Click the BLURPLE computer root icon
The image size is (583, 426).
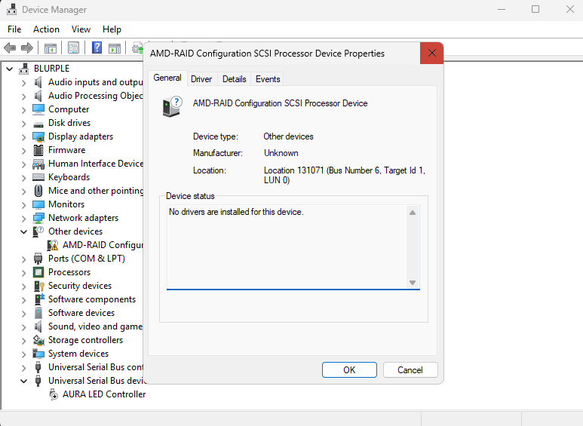pyautogui.click(x=24, y=69)
